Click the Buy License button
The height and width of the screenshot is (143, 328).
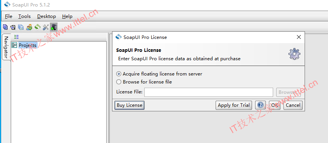coord(130,105)
